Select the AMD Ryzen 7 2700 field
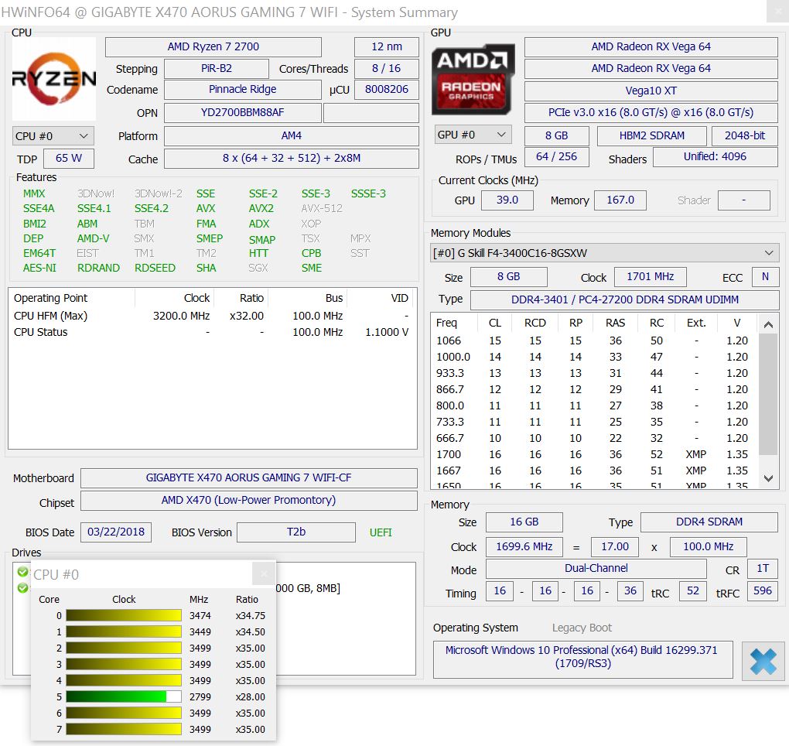Screen dimensions: 789x746 (213, 46)
